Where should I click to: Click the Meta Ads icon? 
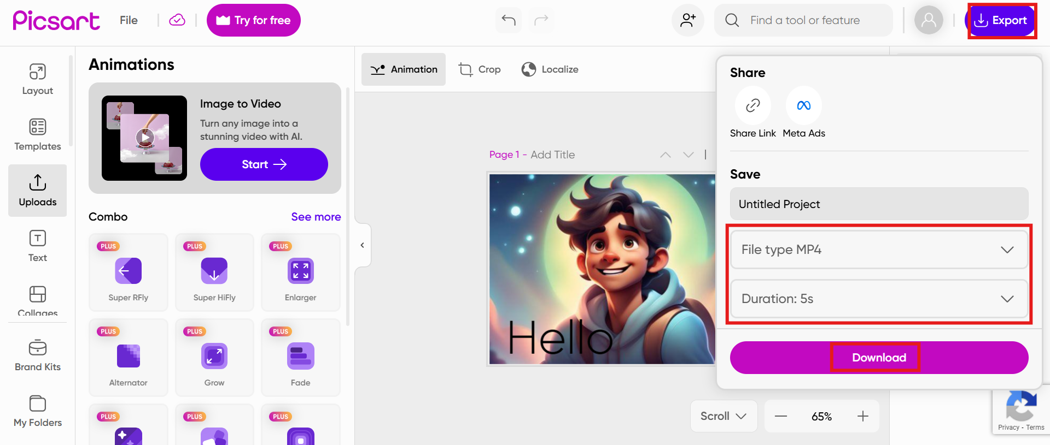[804, 105]
